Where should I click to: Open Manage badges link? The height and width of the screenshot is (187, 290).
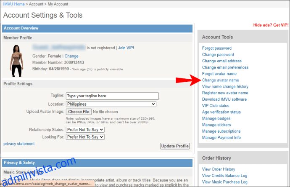pyautogui.click(x=216, y=118)
